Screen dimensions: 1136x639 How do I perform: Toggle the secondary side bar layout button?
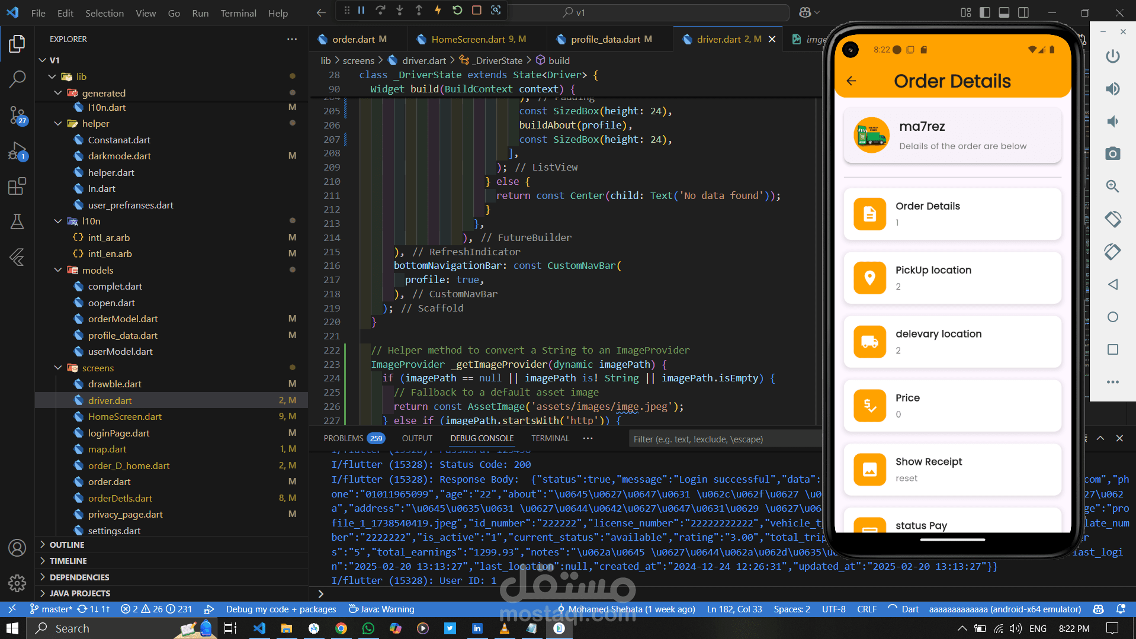point(1023,12)
